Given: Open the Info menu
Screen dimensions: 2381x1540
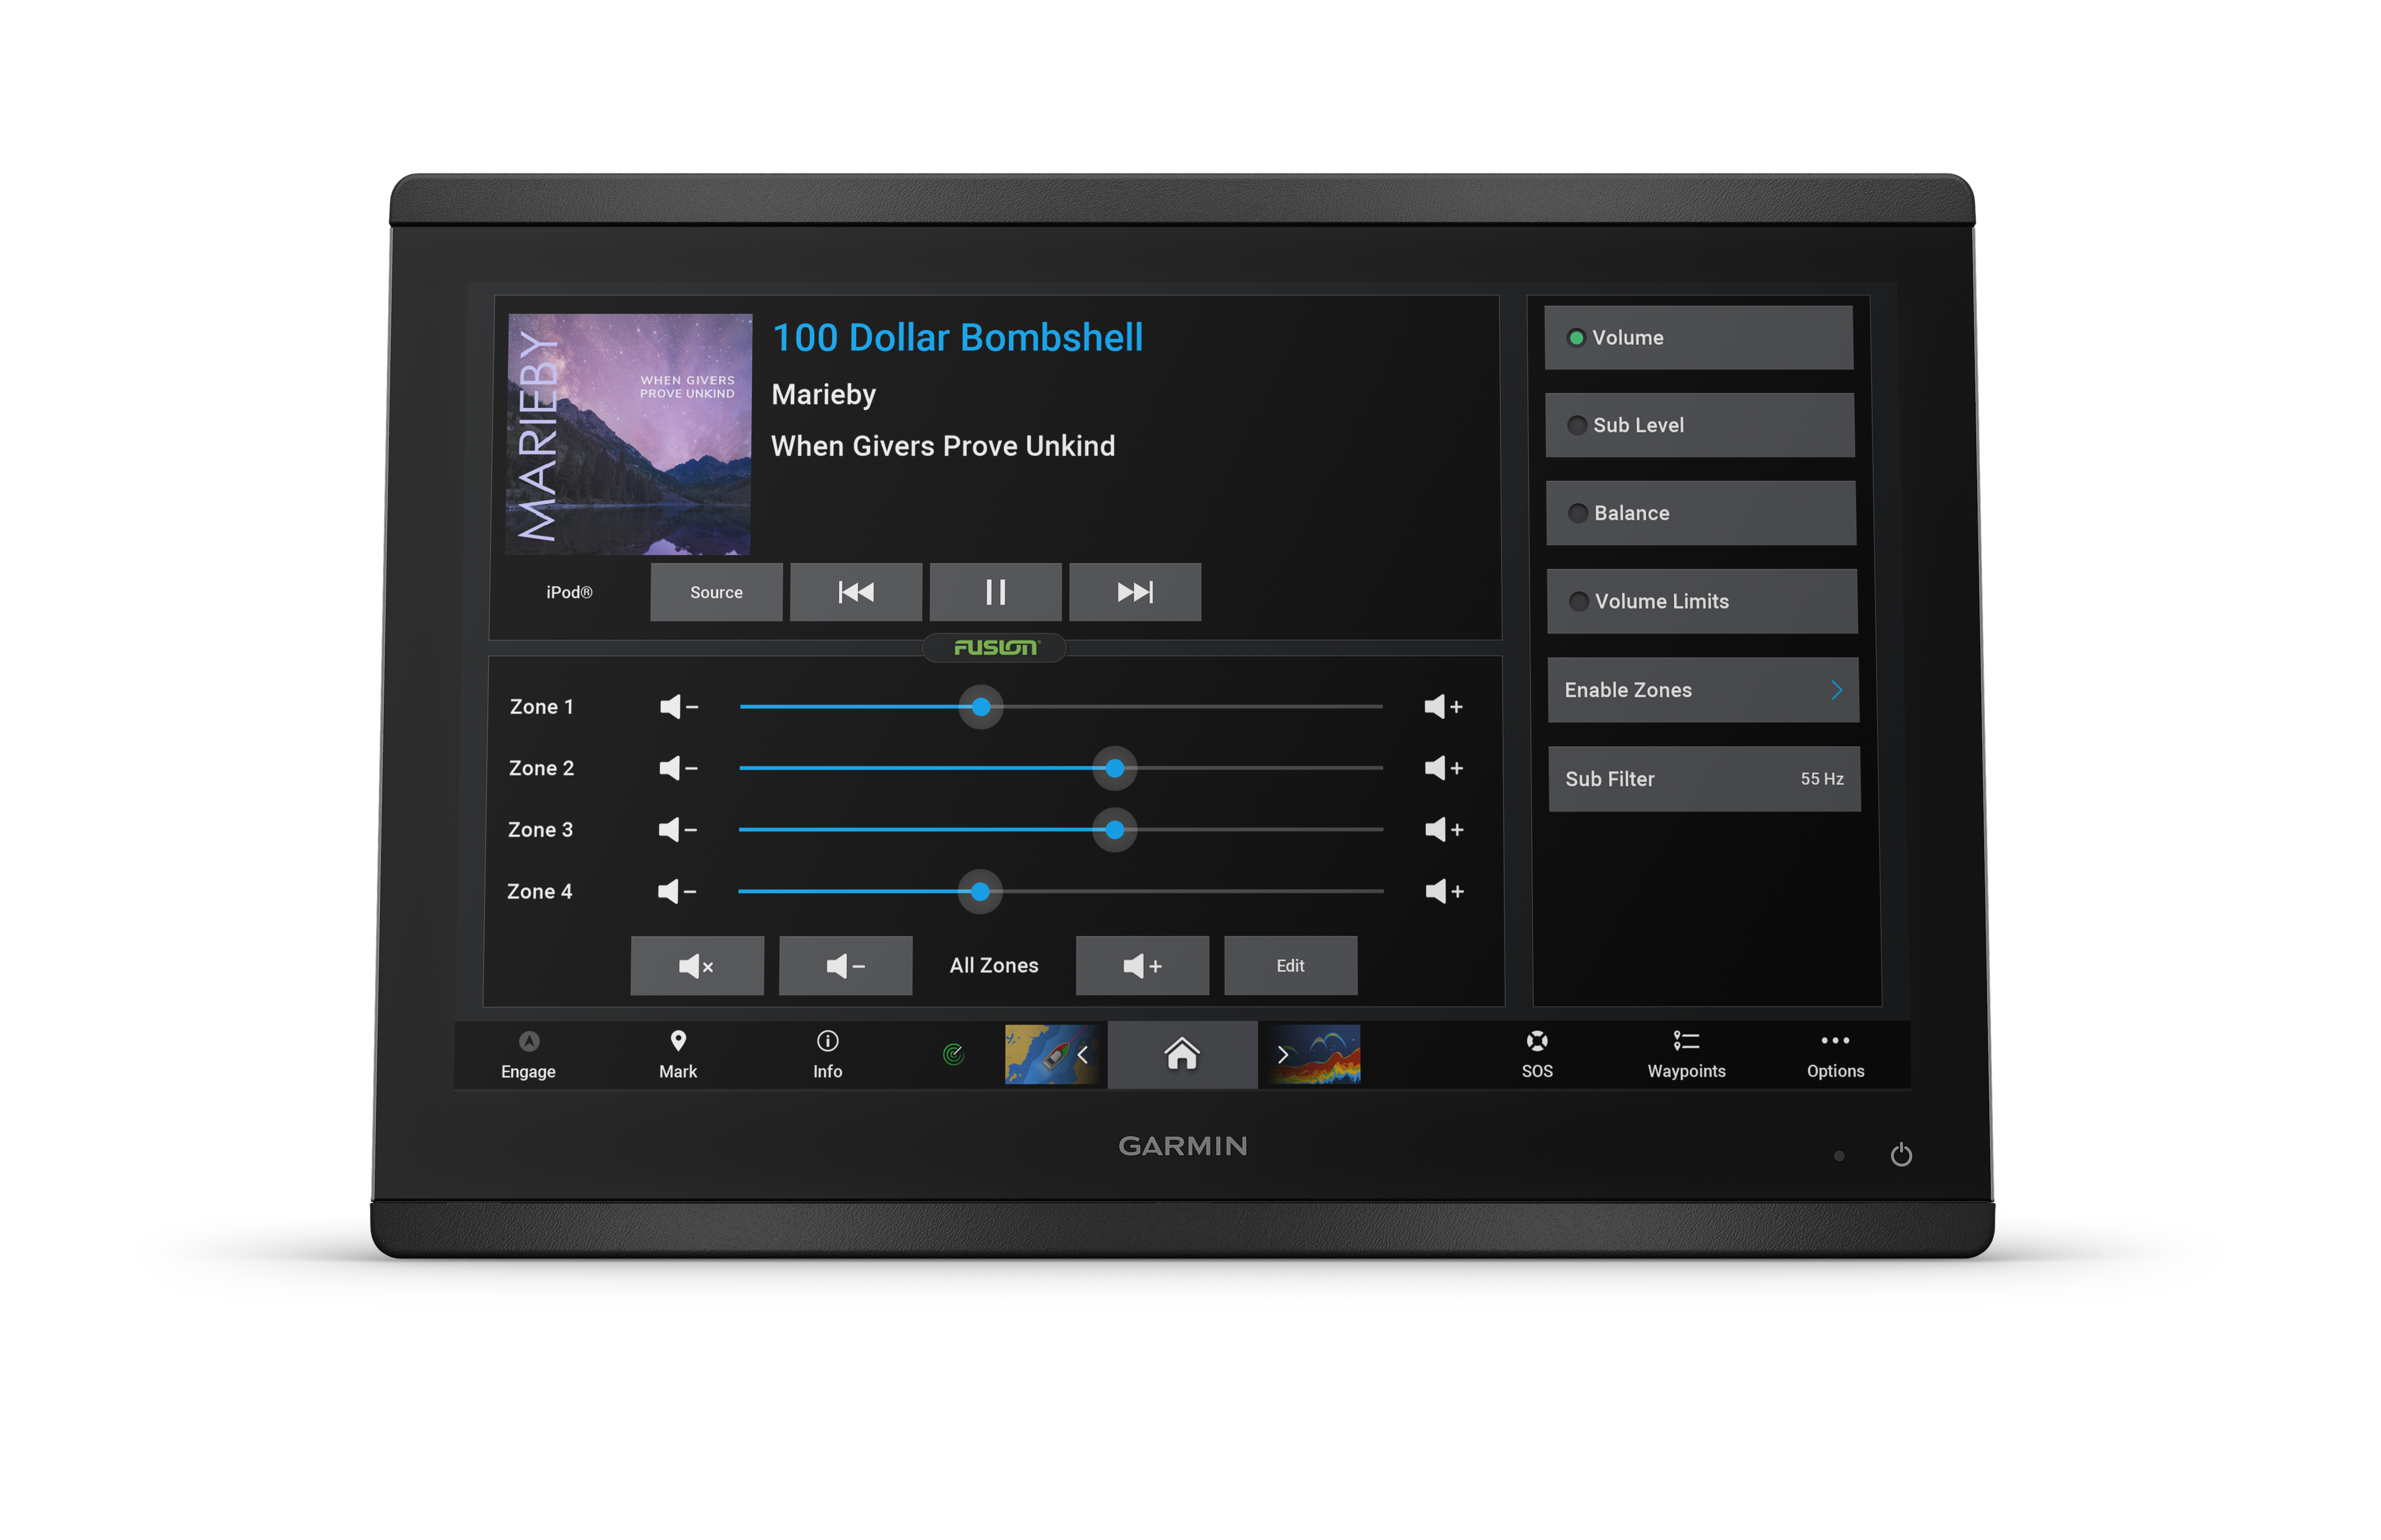Looking at the screenshot, I should [827, 1055].
